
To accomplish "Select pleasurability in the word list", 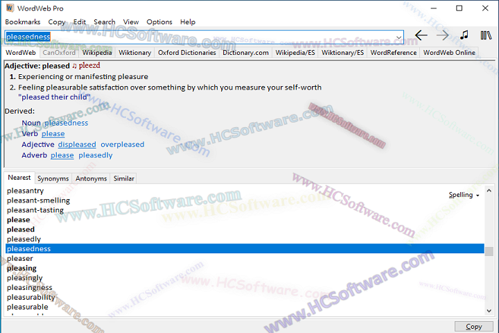I will point(31,298).
